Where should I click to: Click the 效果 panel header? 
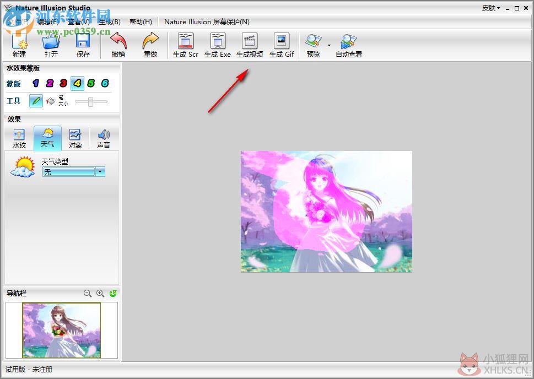[x=14, y=119]
